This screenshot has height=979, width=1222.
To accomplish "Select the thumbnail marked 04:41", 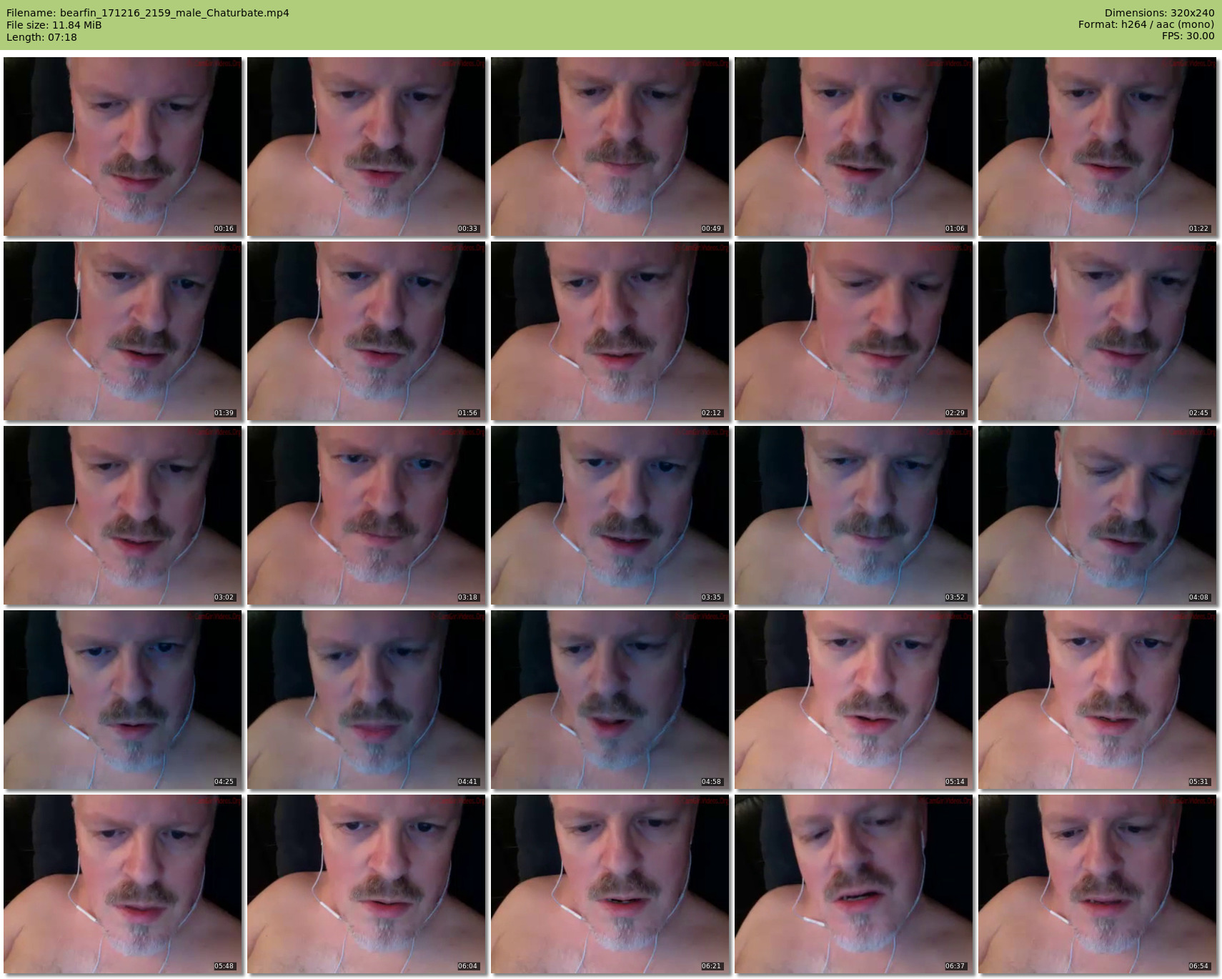I will coord(366,700).
